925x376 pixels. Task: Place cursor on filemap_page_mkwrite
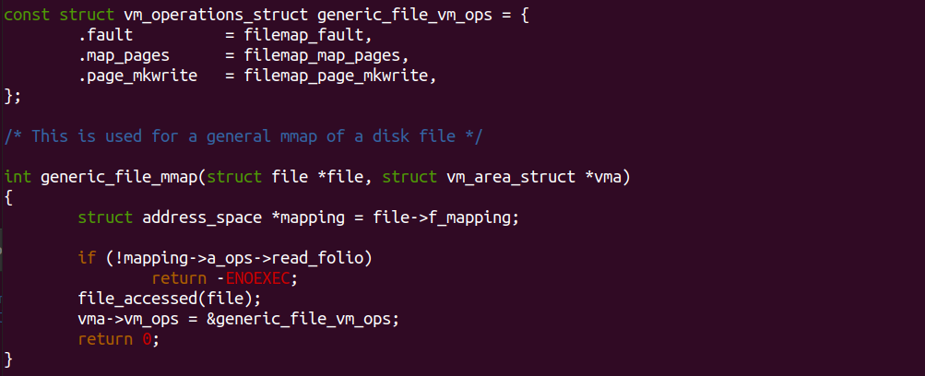click(337, 76)
